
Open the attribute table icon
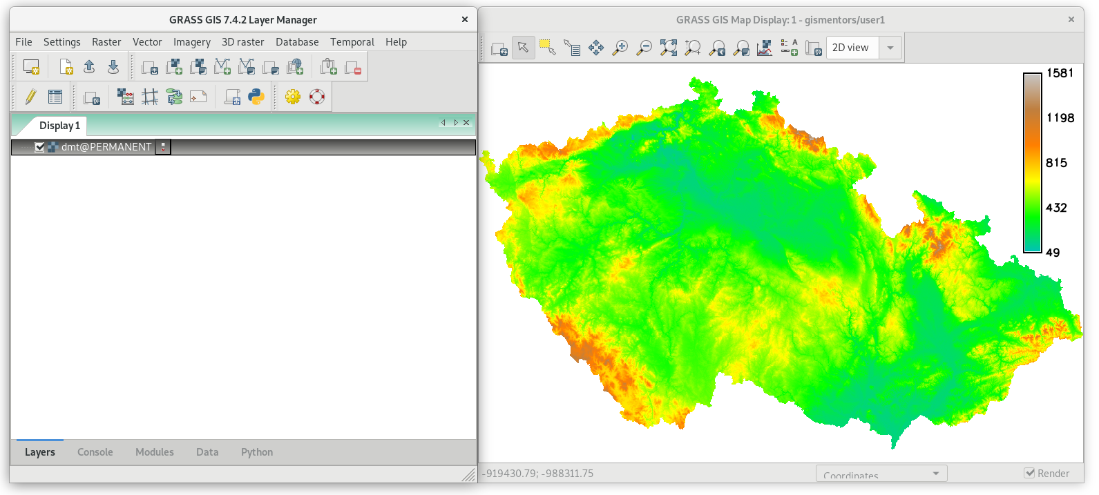pos(55,97)
